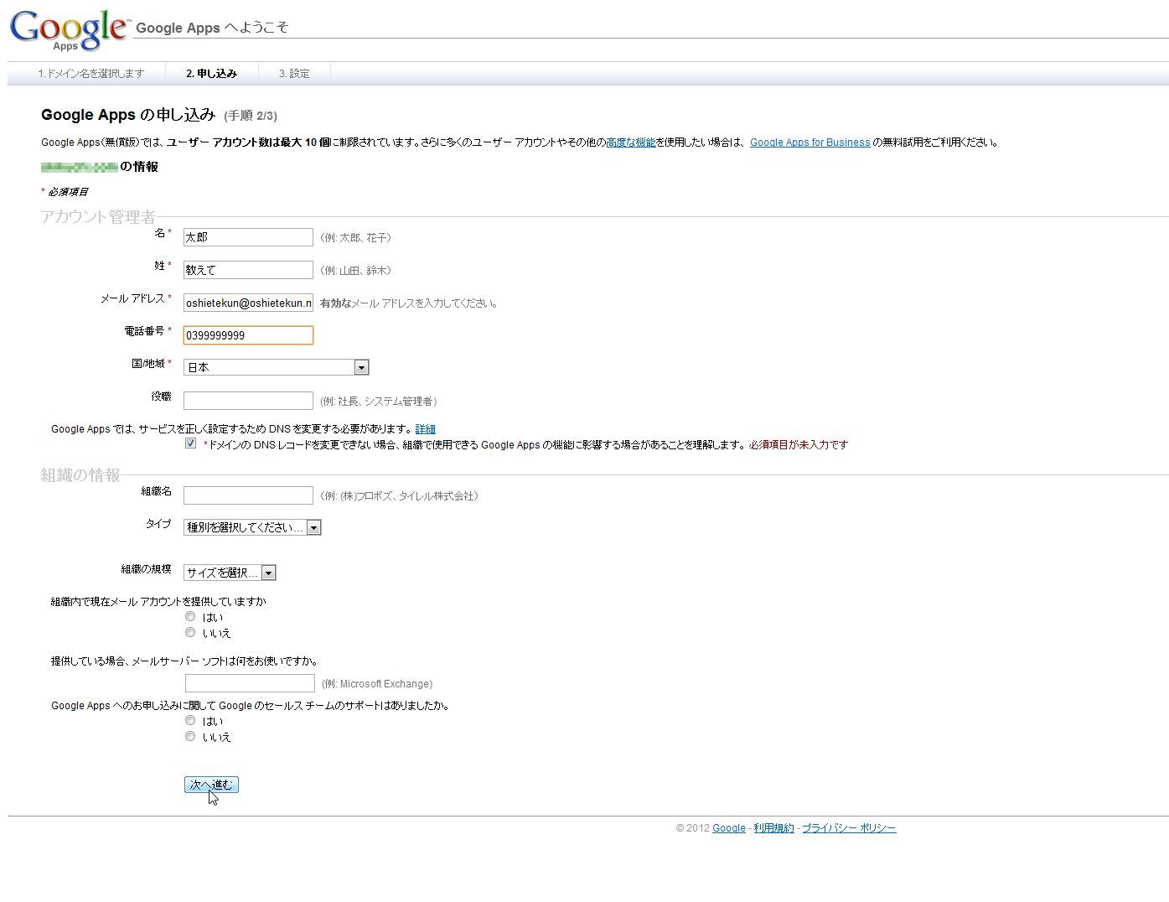Open the footer Google link
This screenshot has width=1169, height=902.
(x=728, y=828)
